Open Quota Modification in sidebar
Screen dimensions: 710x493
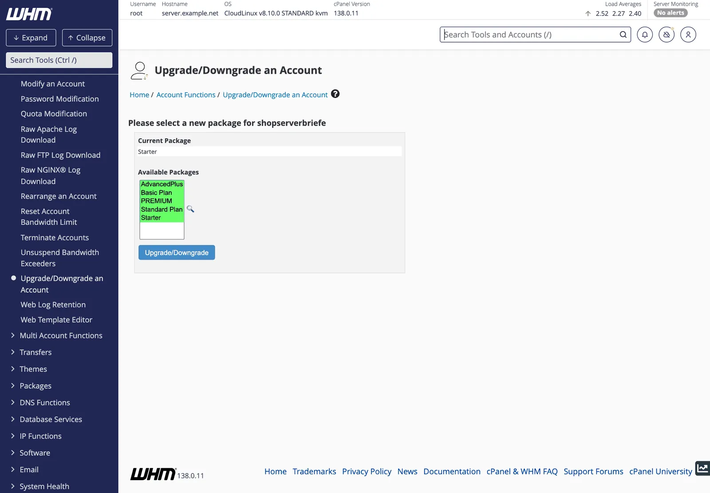(x=54, y=114)
